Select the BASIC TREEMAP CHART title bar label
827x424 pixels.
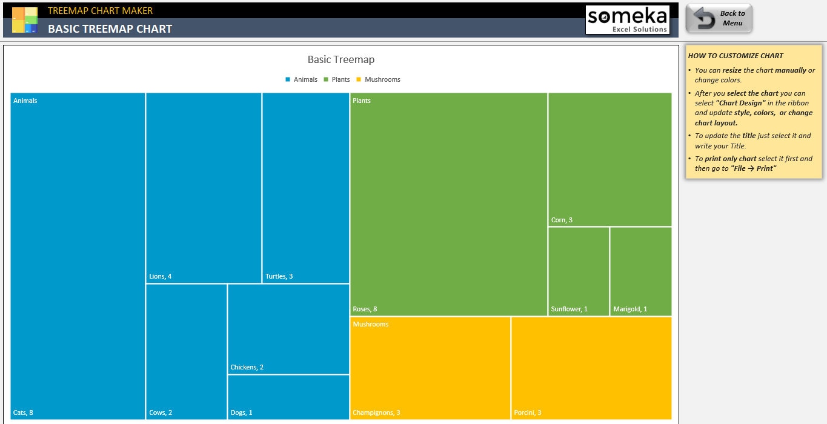pyautogui.click(x=111, y=28)
